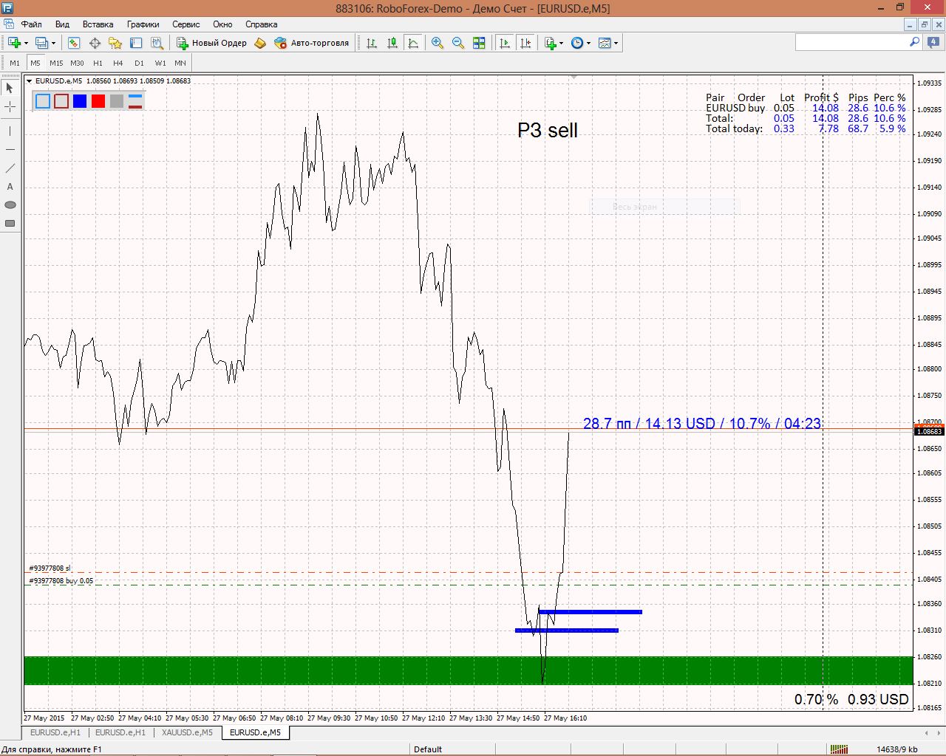Click the zoom out magnifier icon
Image resolution: width=946 pixels, height=756 pixels.
coord(458,44)
